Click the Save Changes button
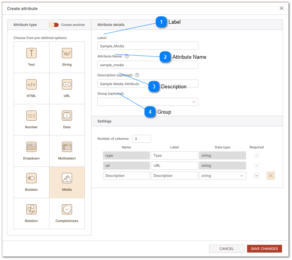 264,249
